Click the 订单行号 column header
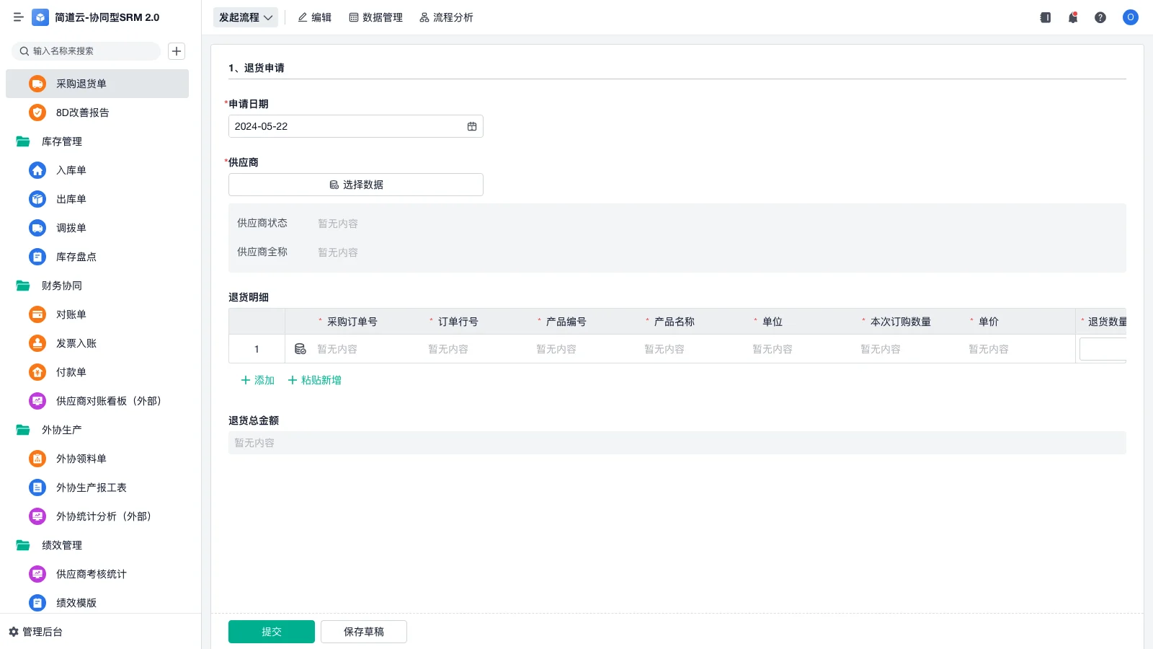Image resolution: width=1153 pixels, height=649 pixels. click(x=458, y=322)
